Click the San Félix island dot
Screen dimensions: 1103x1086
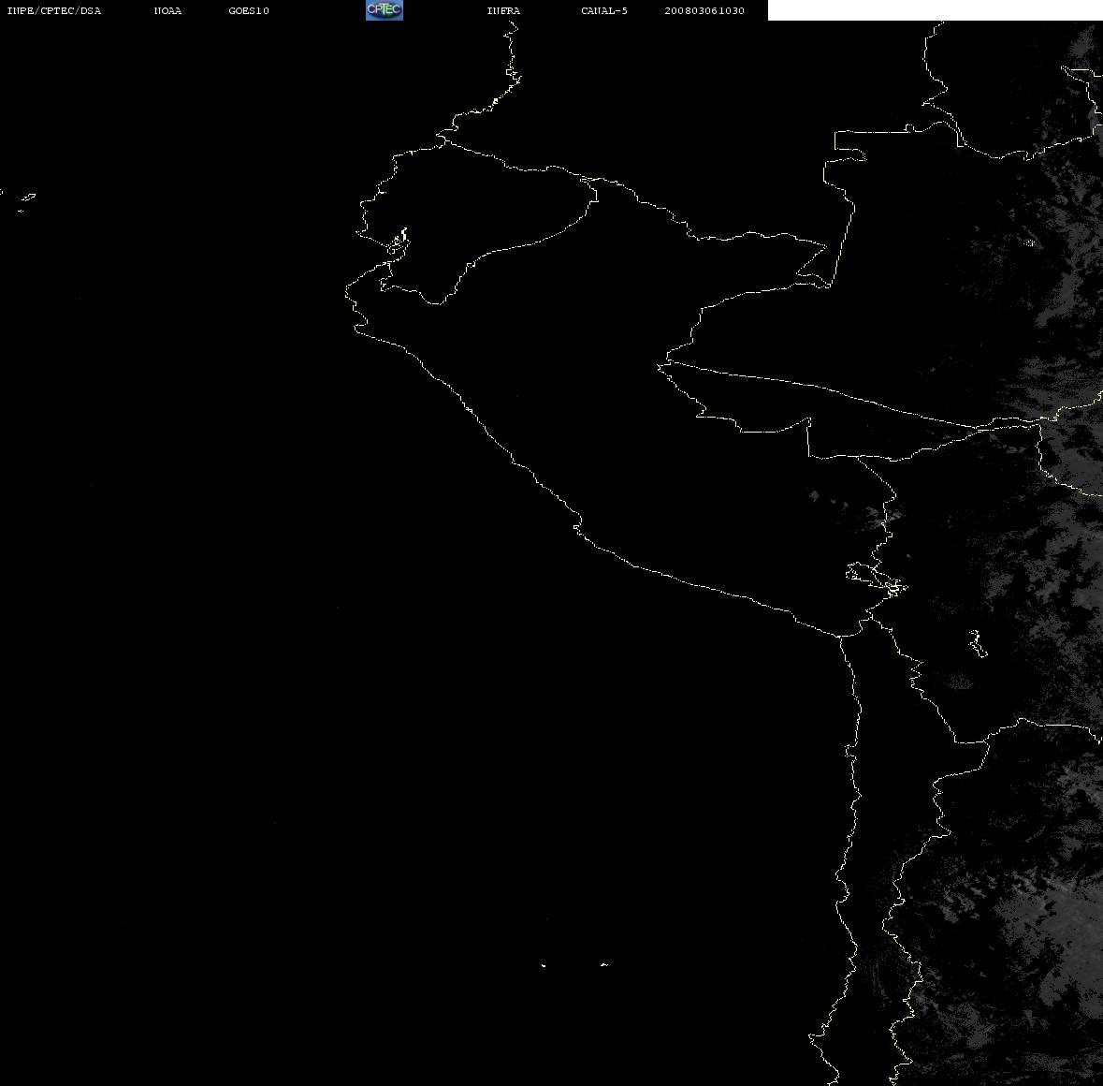pos(543,965)
